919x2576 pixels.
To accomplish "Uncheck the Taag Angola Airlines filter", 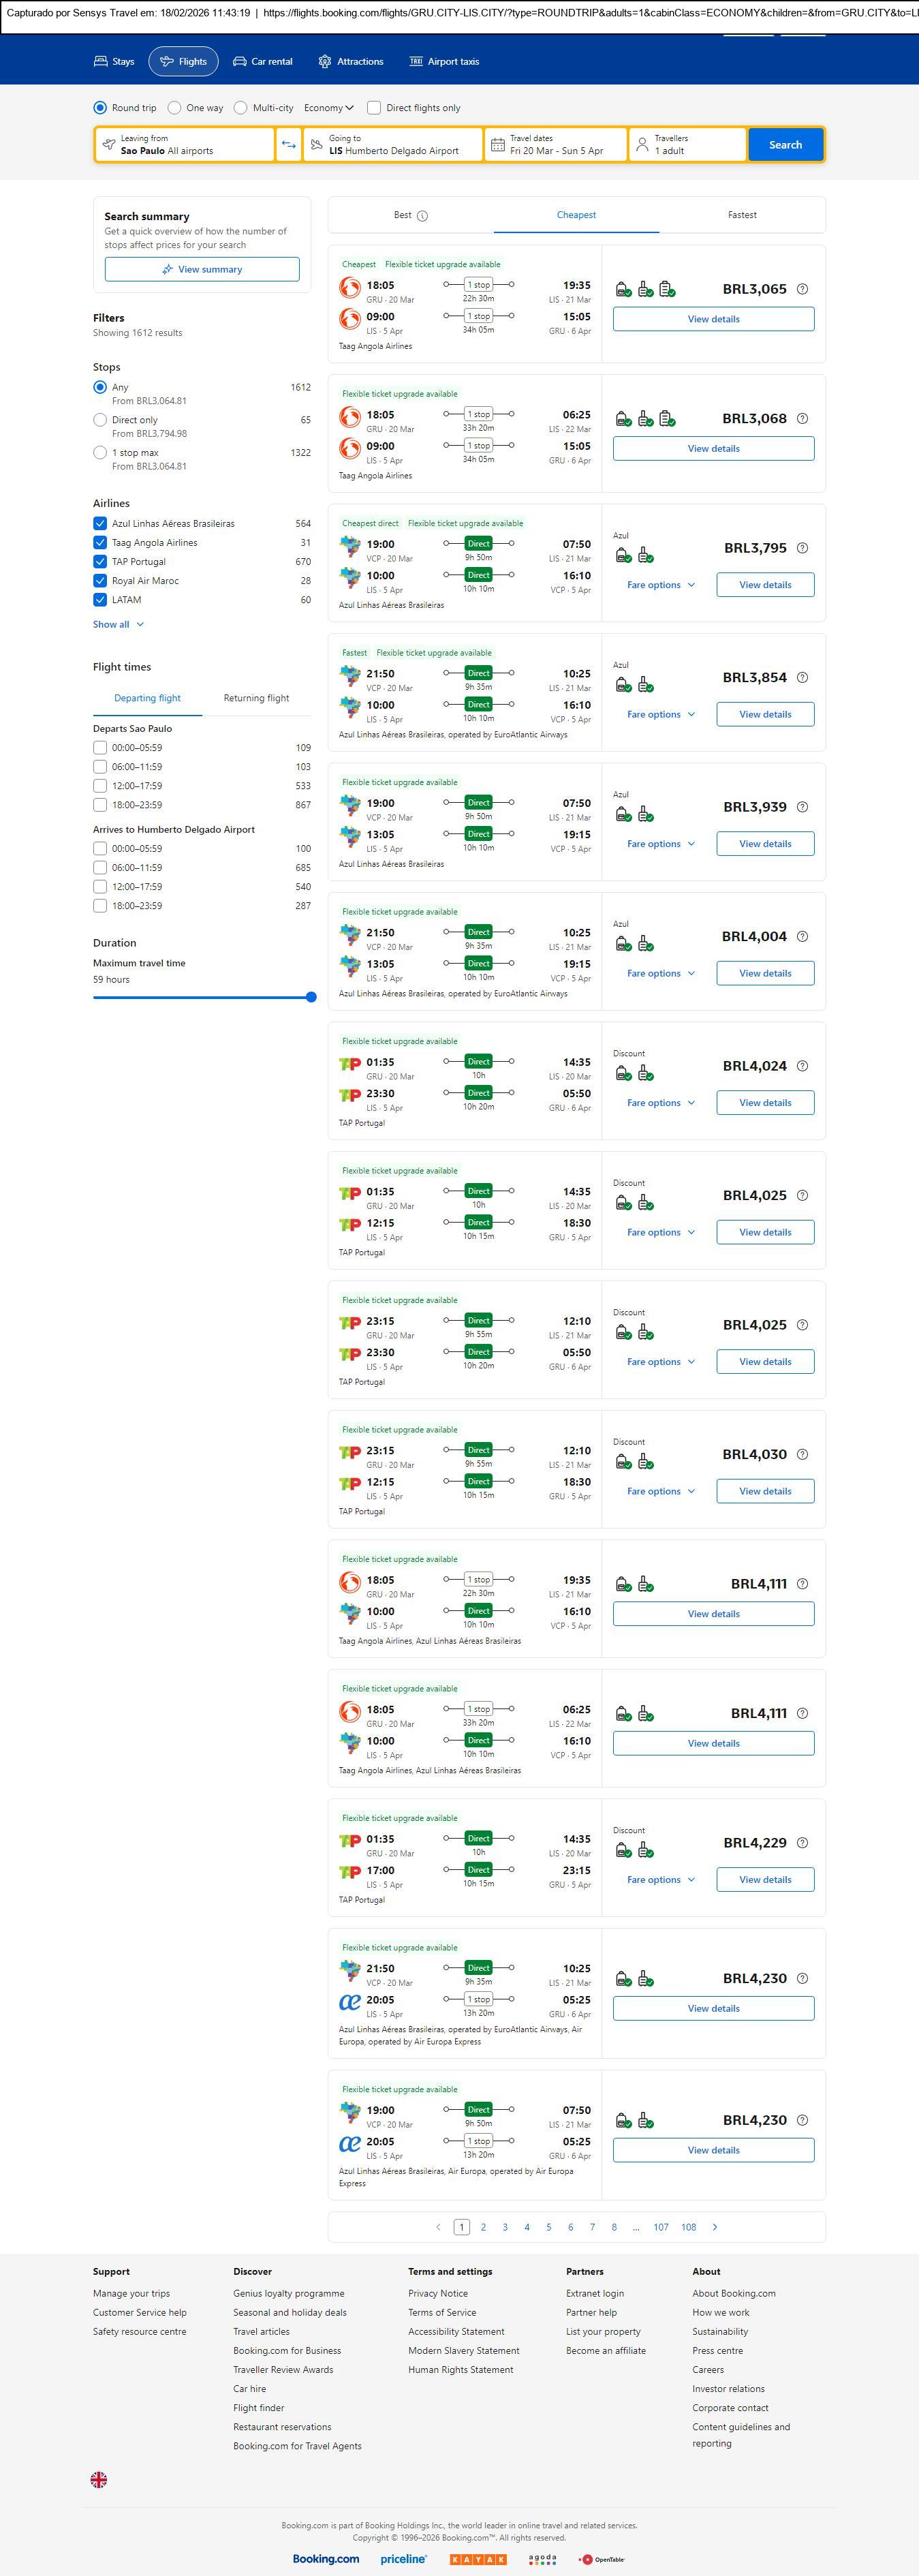I will (100, 543).
